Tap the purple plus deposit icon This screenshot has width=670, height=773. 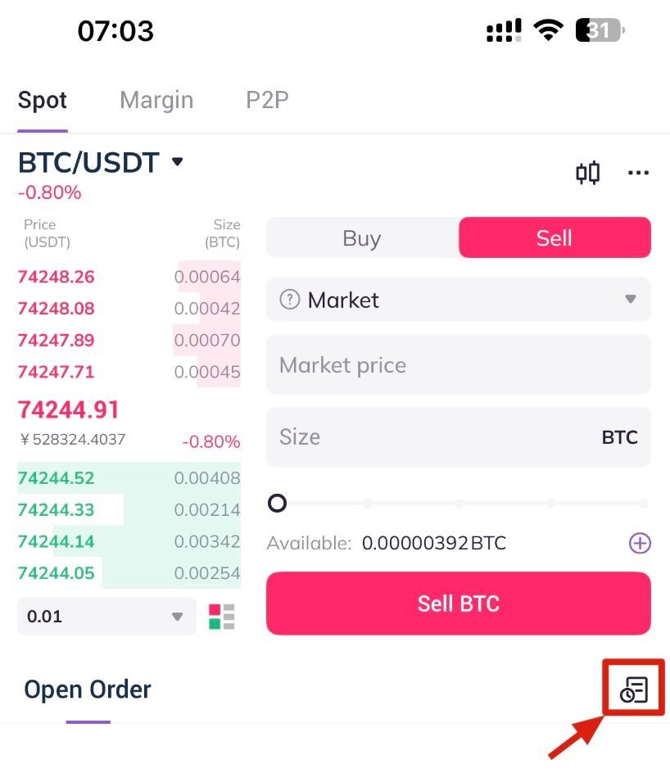pyautogui.click(x=640, y=543)
